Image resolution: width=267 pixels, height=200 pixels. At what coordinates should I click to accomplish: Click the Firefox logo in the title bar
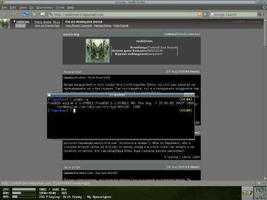[x=2, y=2]
